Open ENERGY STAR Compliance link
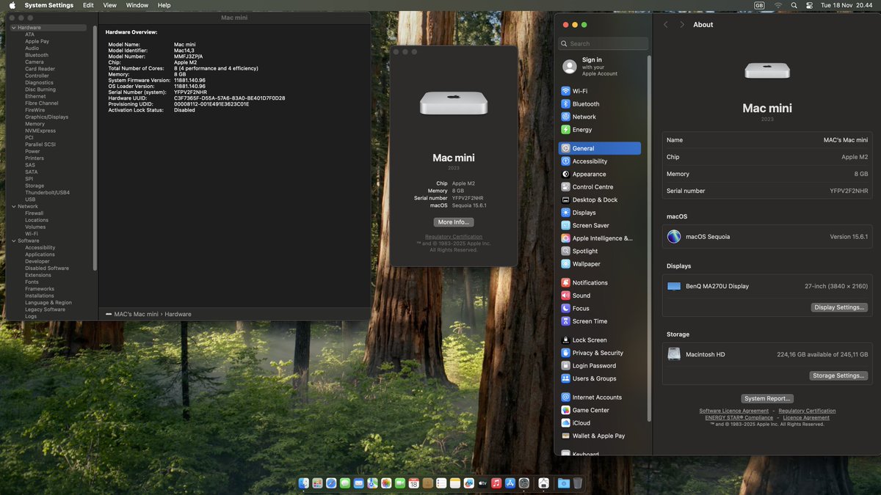Screen dimensions: 881x495 [x=739, y=417]
